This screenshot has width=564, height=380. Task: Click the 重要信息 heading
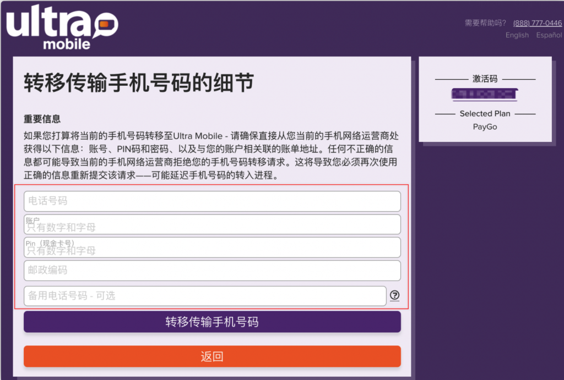(x=42, y=119)
